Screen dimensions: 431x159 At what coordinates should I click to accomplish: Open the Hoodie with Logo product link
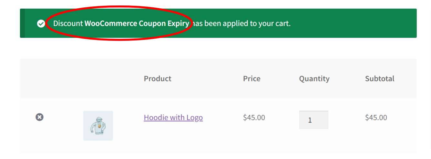tap(173, 118)
